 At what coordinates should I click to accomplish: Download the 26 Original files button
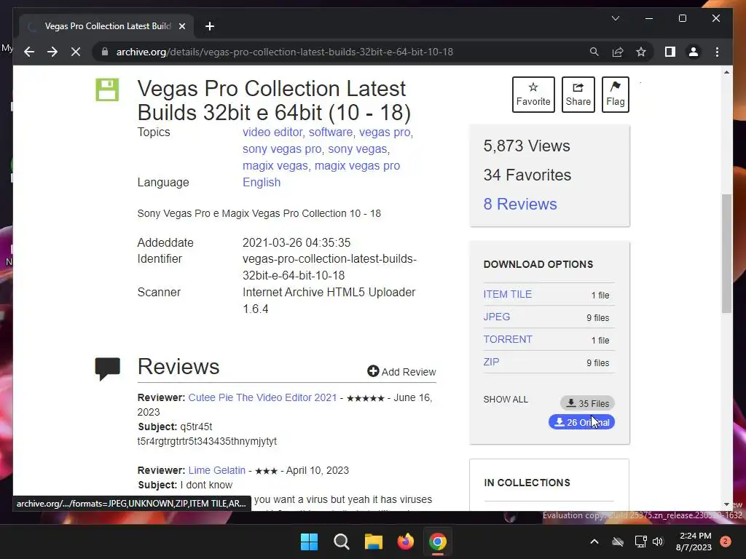pyautogui.click(x=581, y=422)
